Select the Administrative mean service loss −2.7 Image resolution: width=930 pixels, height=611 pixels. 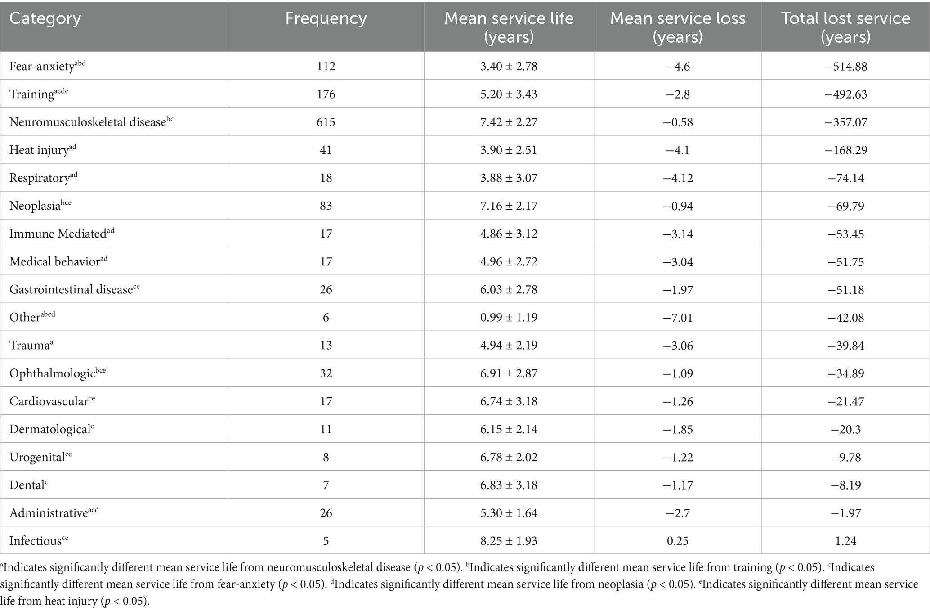677,513
